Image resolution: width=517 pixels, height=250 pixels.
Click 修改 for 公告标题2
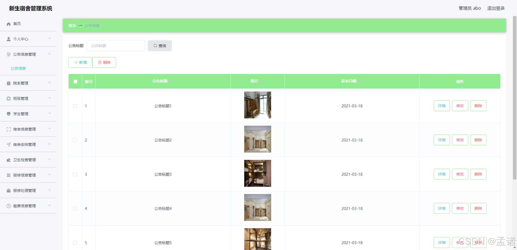[460, 140]
